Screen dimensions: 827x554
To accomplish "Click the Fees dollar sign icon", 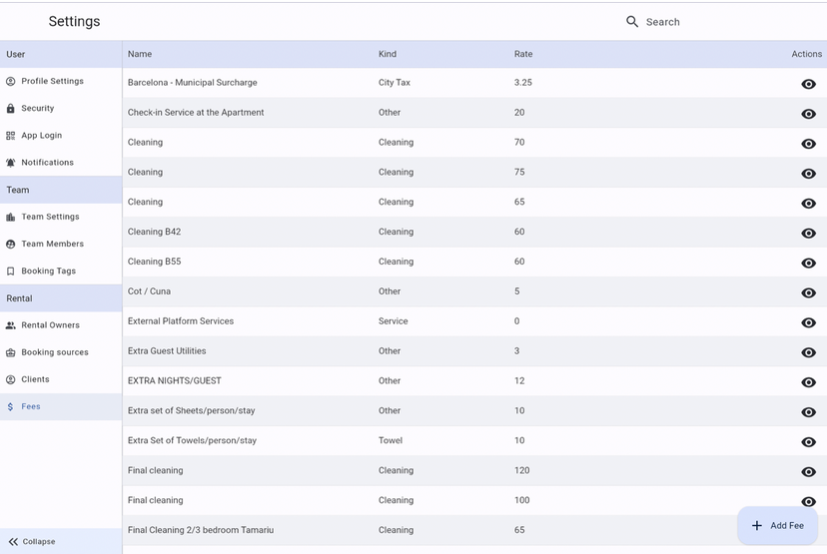I will pyautogui.click(x=11, y=406).
